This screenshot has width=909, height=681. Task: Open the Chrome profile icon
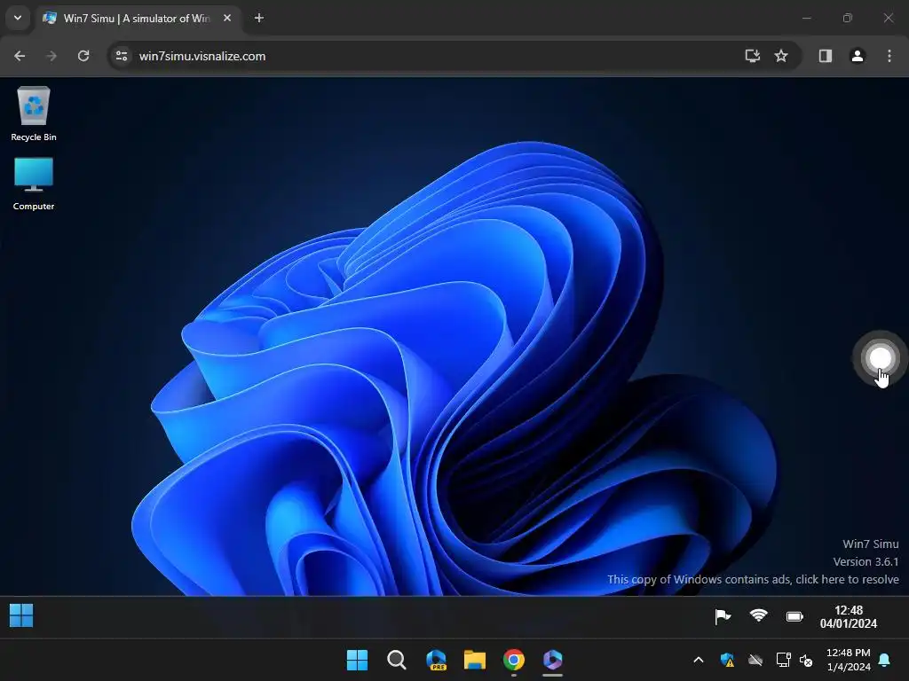tap(858, 56)
